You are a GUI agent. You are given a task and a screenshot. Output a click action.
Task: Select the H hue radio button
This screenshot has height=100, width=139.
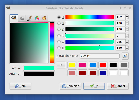(x=59, y=17)
